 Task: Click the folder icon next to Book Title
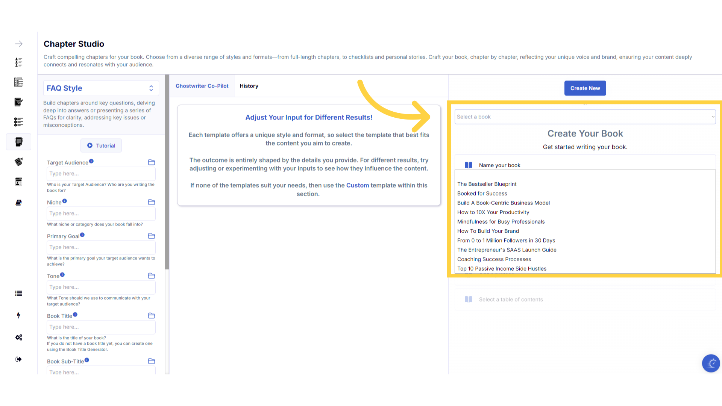[x=152, y=316]
